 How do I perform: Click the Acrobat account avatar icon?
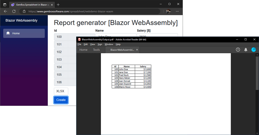point(254,50)
